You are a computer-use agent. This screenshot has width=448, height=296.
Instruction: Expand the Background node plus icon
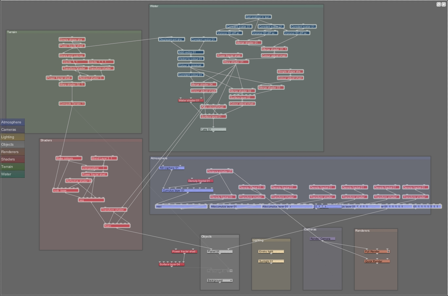231,281
